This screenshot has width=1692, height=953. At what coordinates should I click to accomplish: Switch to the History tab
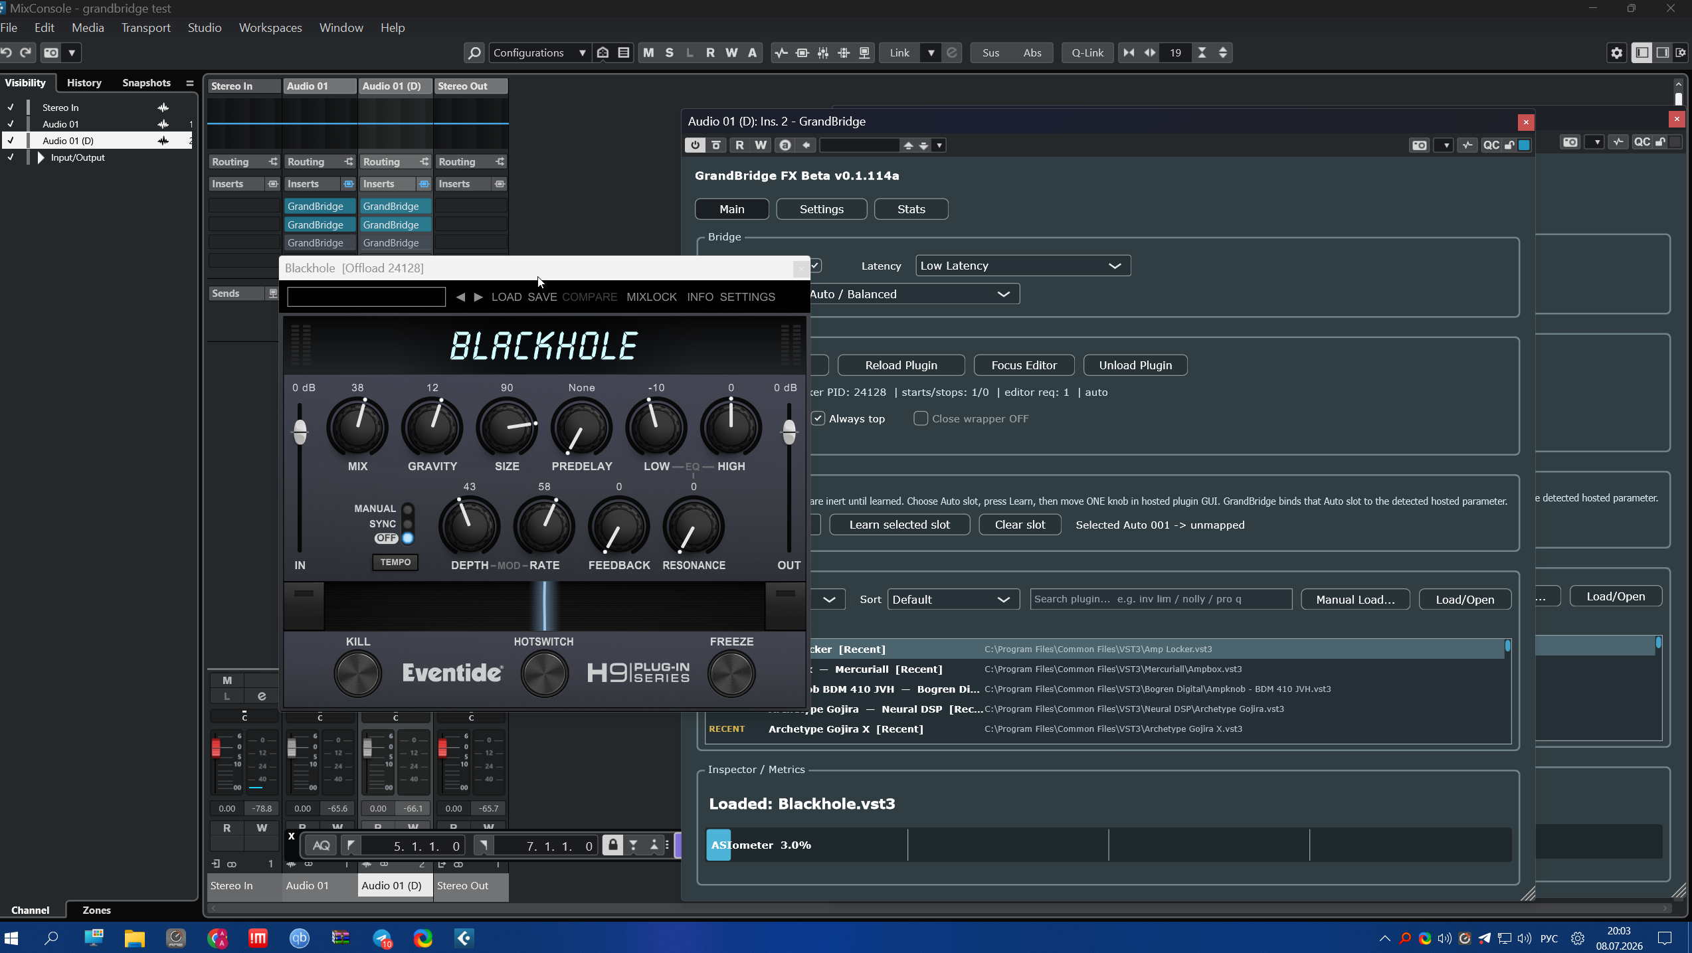coord(84,82)
